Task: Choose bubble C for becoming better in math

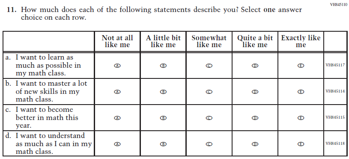Action: (209, 118)
